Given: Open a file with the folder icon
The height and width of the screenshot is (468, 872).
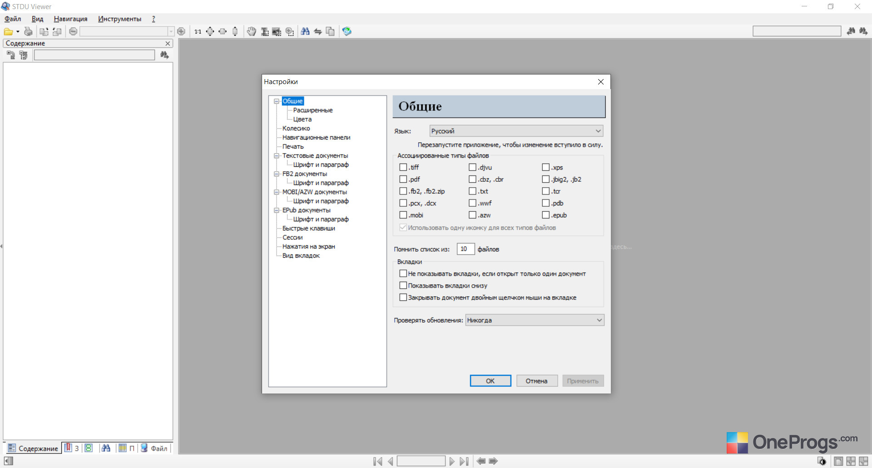Looking at the screenshot, I should click(8, 31).
